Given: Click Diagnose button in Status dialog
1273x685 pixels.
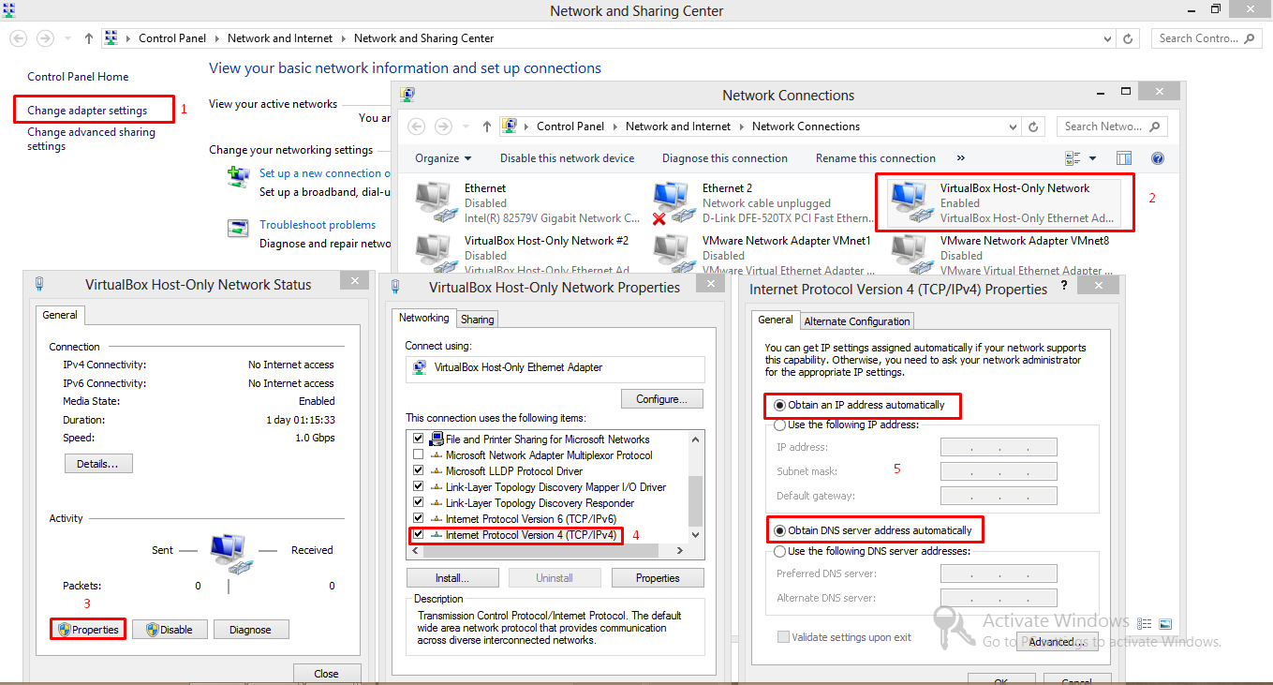Looking at the screenshot, I should click(250, 630).
